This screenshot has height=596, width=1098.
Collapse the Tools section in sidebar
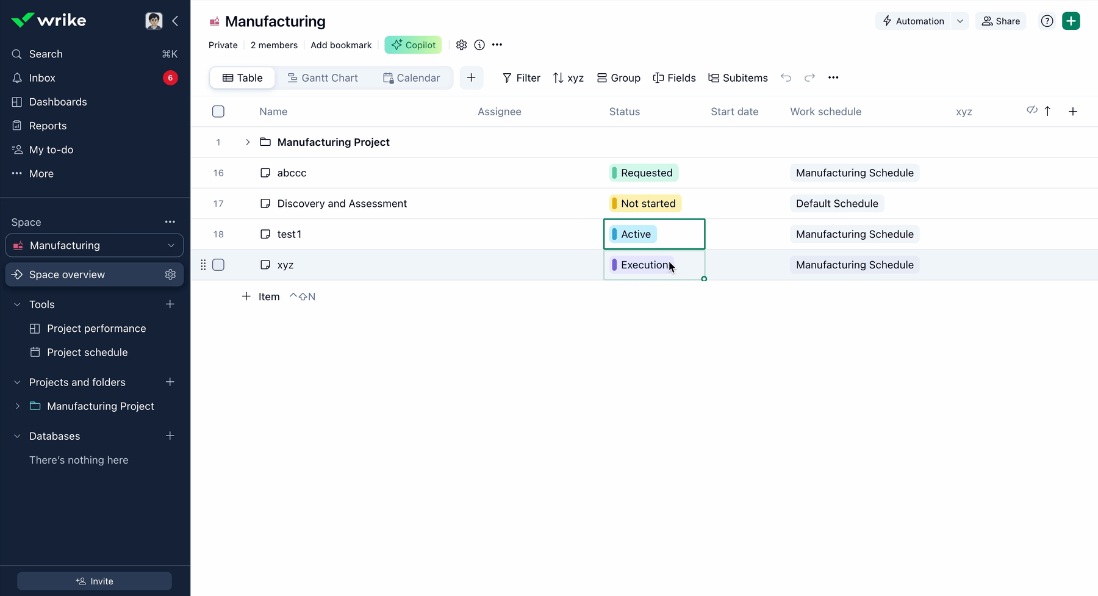point(17,304)
